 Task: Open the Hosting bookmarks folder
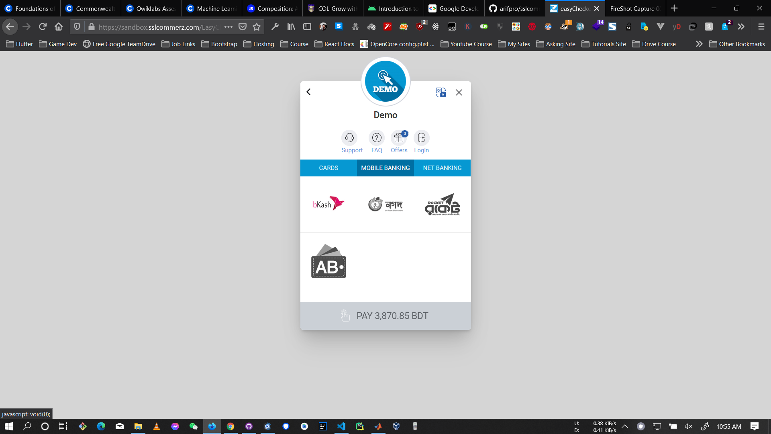(259, 44)
